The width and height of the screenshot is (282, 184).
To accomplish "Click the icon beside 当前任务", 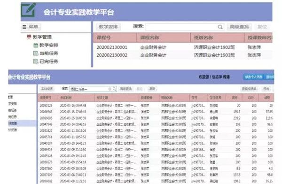I will (x=36, y=54).
